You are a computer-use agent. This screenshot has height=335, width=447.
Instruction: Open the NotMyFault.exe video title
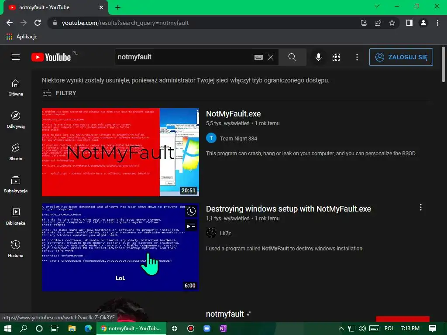pyautogui.click(x=233, y=114)
